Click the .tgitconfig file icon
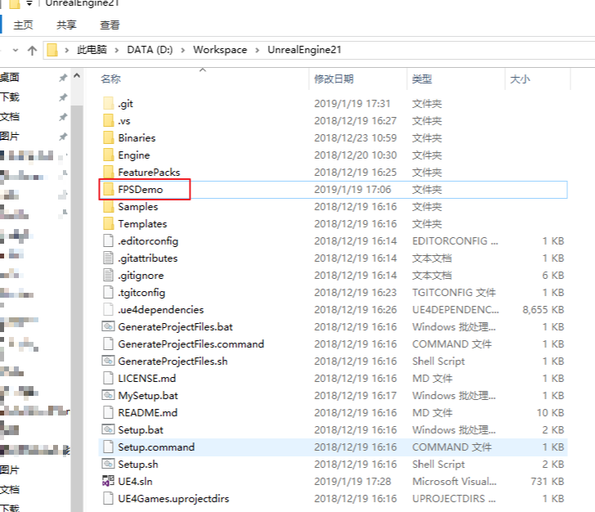The height and width of the screenshot is (512, 595). tap(109, 292)
